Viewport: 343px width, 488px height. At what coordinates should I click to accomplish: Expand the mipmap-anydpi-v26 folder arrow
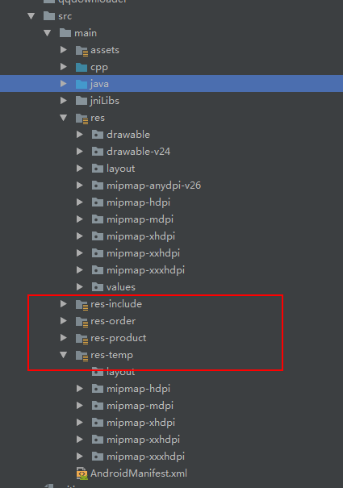[80, 186]
